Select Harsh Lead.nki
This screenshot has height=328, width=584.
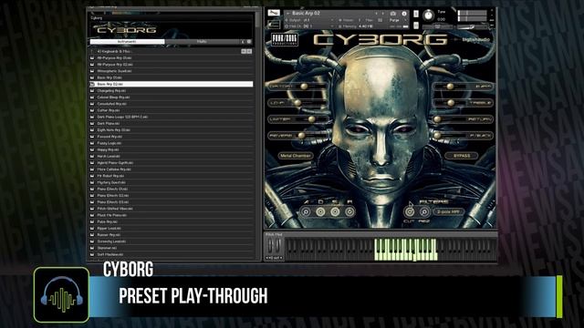171,156
